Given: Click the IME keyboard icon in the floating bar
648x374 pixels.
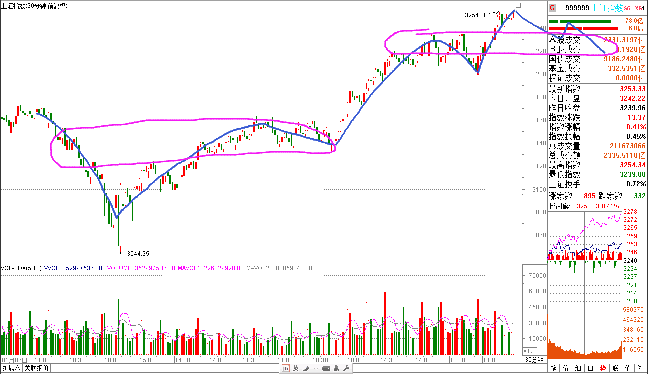Looking at the screenshot, I should coord(326,369).
